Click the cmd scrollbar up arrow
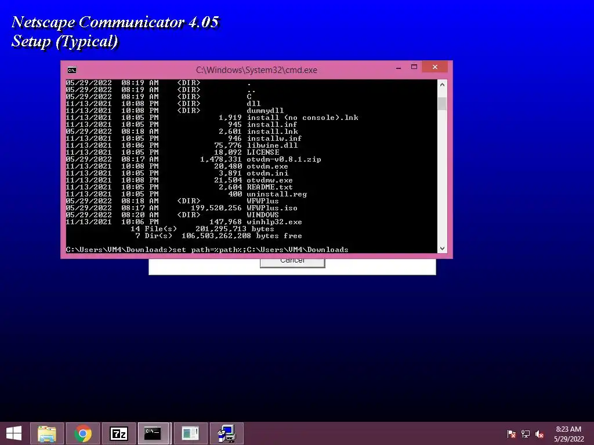 pyautogui.click(x=442, y=85)
